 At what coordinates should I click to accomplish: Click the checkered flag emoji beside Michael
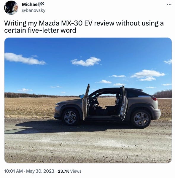(42, 4)
